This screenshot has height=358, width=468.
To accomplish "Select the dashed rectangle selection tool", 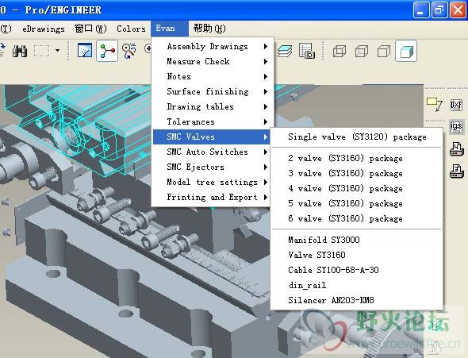I will (41, 51).
